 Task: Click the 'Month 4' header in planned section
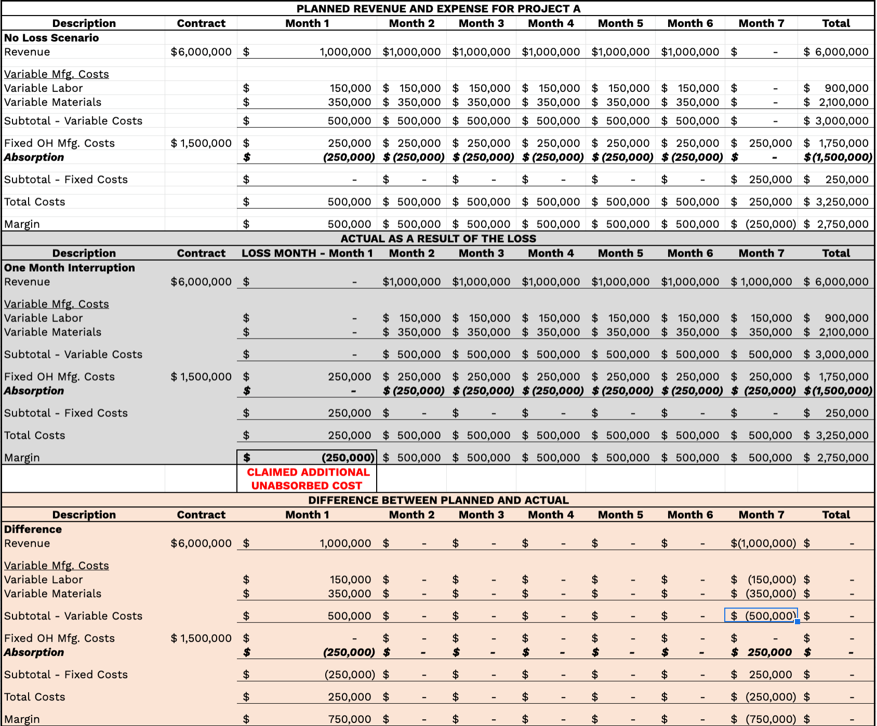[x=551, y=23]
